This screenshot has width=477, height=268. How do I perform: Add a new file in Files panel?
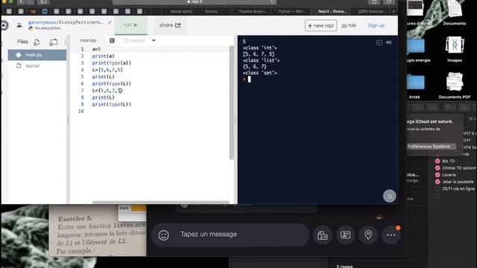pyautogui.click(x=37, y=42)
